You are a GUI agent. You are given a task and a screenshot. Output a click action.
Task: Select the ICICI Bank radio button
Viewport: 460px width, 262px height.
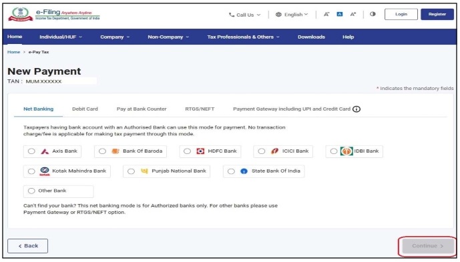(262, 151)
